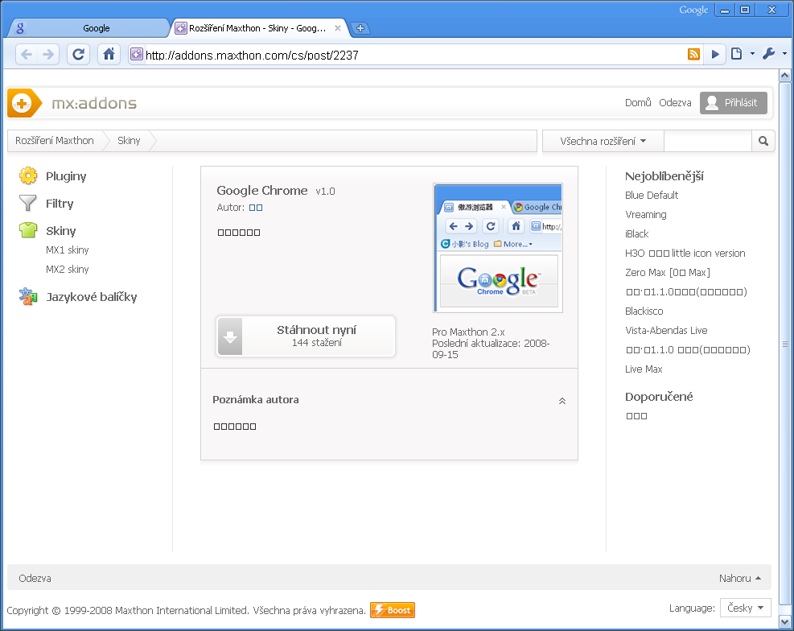Viewport: 794px width, 631px height.
Task: Open the Skiny t-shirt icon
Action: click(x=28, y=230)
